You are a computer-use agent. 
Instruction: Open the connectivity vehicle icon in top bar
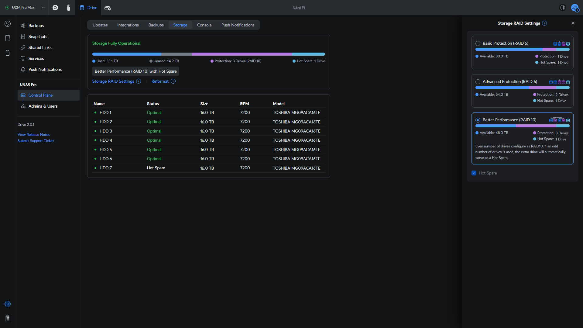coord(108,8)
